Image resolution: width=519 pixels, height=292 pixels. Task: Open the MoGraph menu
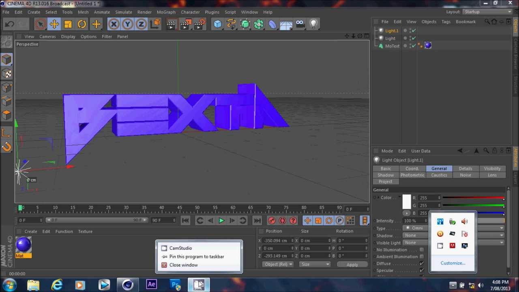[x=166, y=12]
